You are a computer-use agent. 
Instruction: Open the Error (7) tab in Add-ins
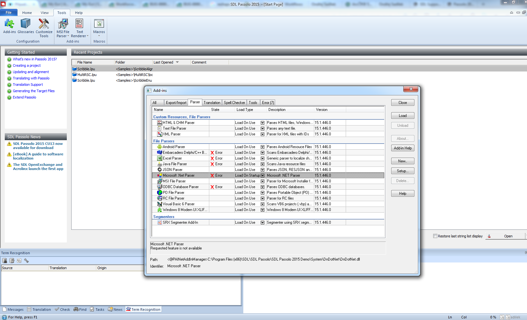click(x=268, y=103)
